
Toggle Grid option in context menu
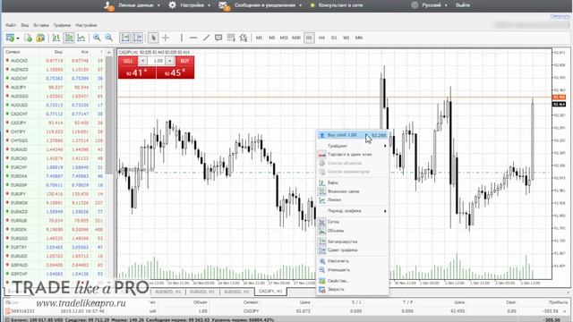tap(352, 222)
